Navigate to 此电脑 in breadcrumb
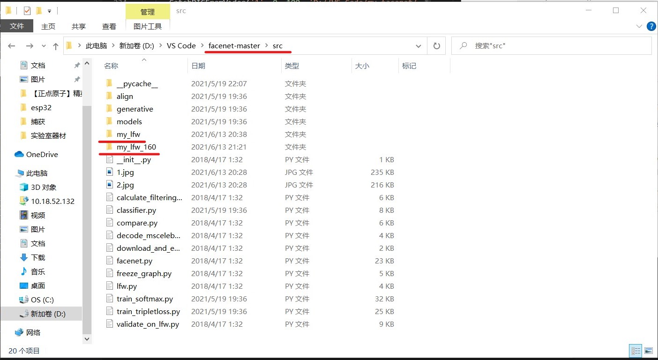The height and width of the screenshot is (360, 658). click(97, 46)
